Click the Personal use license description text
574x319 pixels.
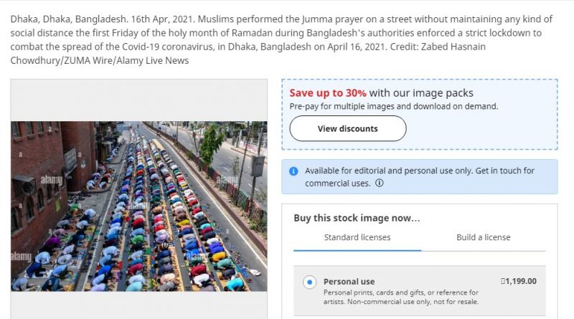pyautogui.click(x=401, y=297)
